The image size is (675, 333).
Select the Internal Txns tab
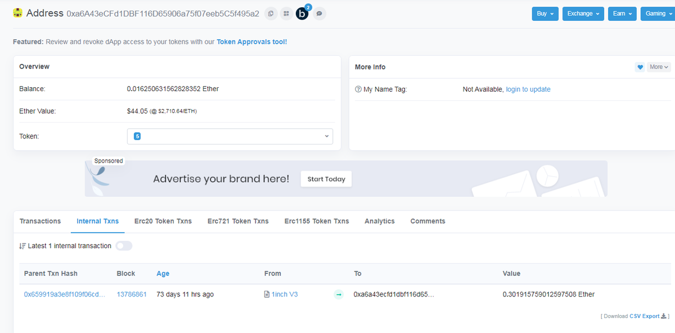[98, 221]
